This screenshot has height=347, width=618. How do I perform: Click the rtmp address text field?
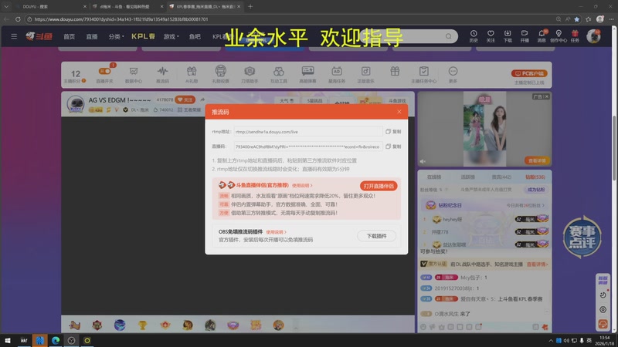(307, 132)
